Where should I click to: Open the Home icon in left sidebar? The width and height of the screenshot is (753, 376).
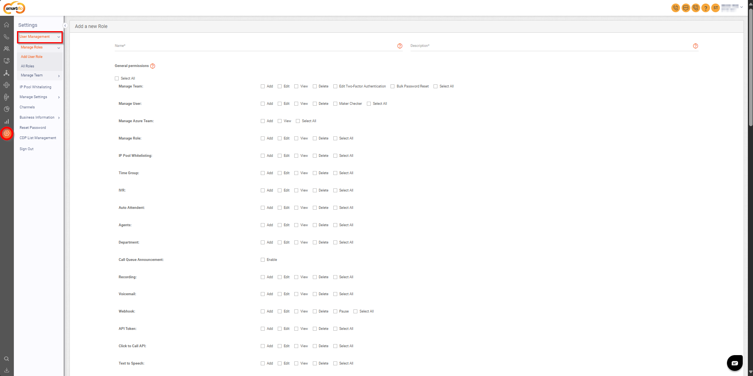7,24
